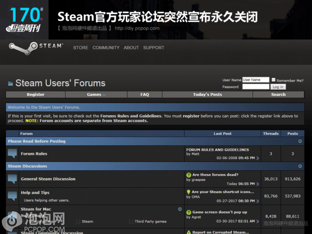Go to last post arrow for 'Are these forums dead?'
This screenshot has width=312, height=234.
point(258,184)
